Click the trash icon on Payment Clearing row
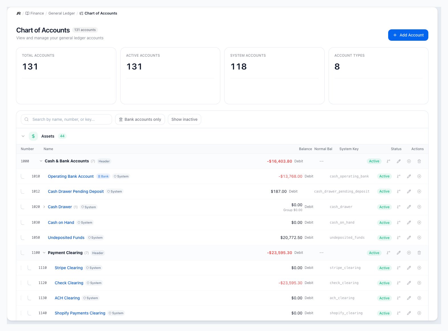The image size is (448, 331). coord(419,253)
